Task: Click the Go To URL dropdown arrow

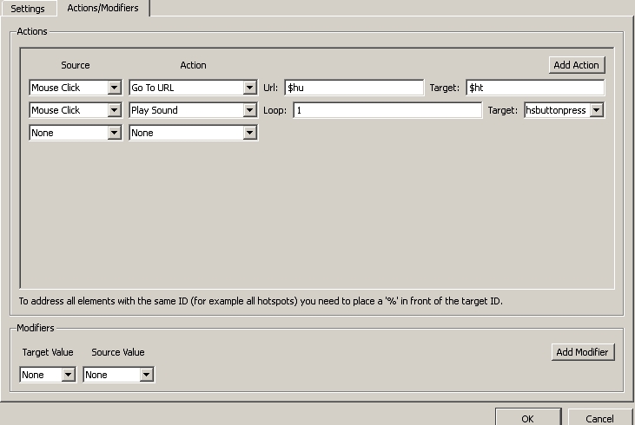Action: (250, 88)
